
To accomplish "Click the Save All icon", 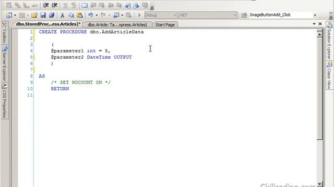I will (52, 15).
